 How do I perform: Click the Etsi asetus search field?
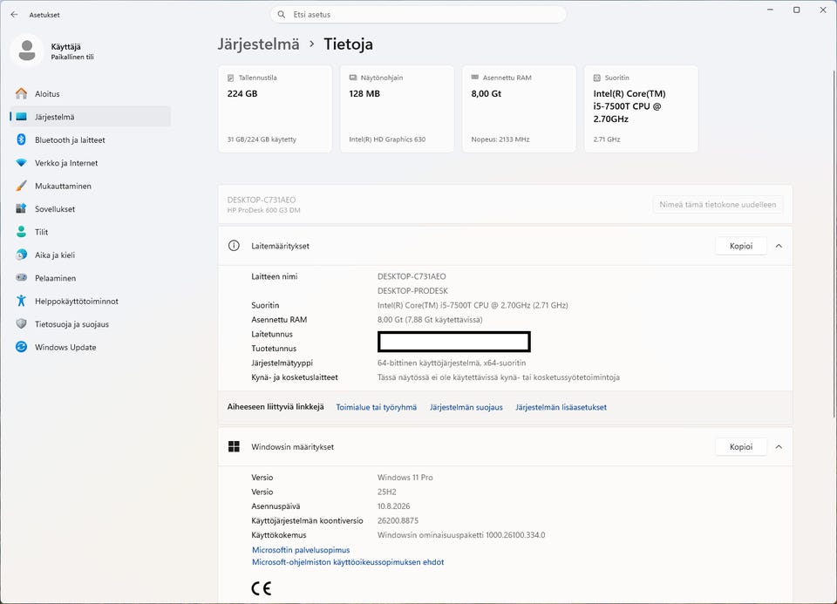click(x=418, y=15)
